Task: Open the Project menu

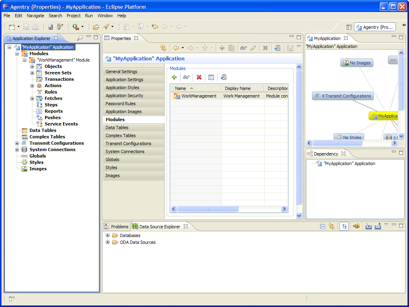Action: pyautogui.click(x=73, y=16)
